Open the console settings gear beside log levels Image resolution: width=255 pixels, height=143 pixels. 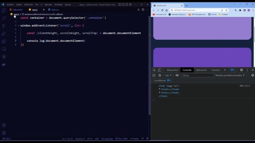(x=253, y=75)
